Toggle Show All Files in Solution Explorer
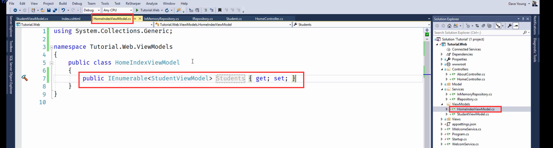The image size is (553, 148). click(489, 26)
